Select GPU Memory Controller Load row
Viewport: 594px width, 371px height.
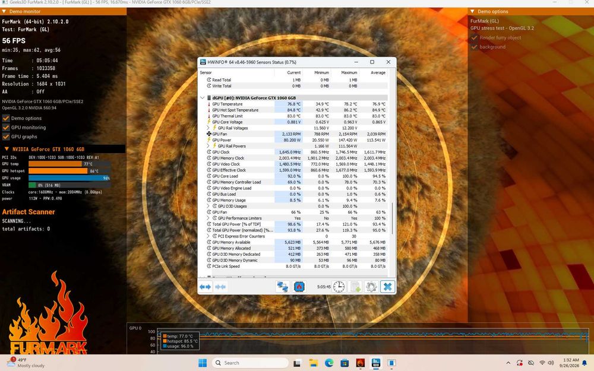296,182
